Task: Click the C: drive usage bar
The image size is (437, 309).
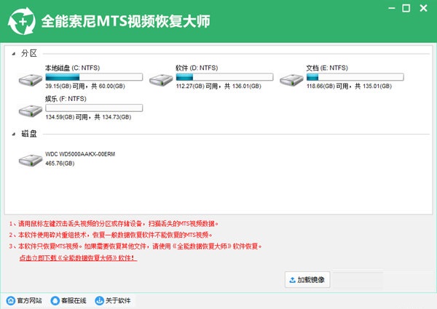Action: coord(94,77)
